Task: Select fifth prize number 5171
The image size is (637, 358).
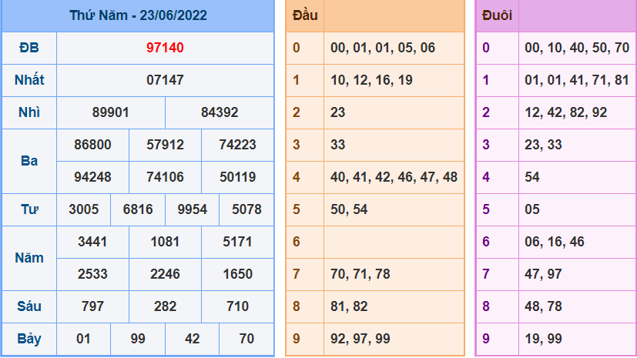Action: point(237,242)
